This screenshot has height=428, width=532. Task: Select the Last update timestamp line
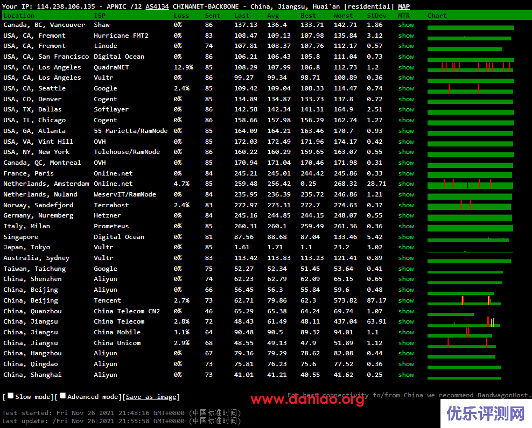[122, 421]
